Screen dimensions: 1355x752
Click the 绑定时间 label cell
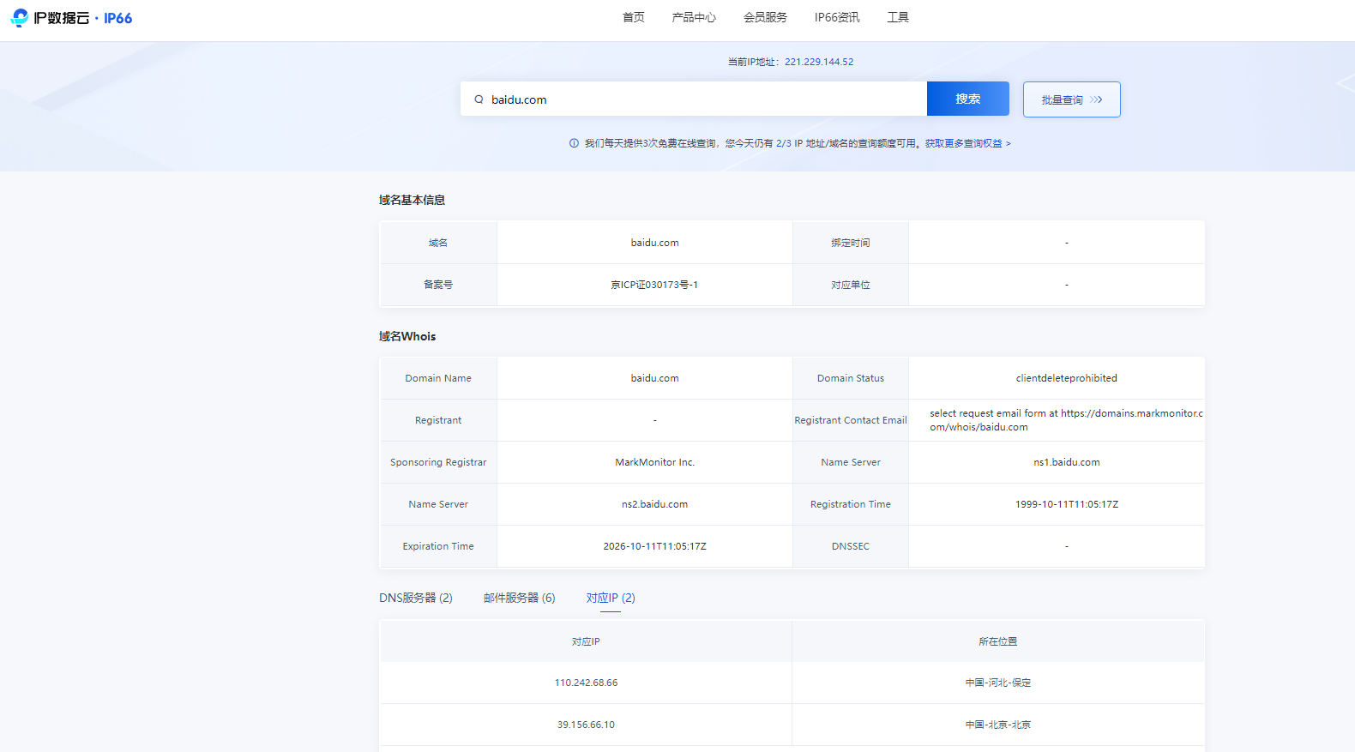tap(851, 243)
